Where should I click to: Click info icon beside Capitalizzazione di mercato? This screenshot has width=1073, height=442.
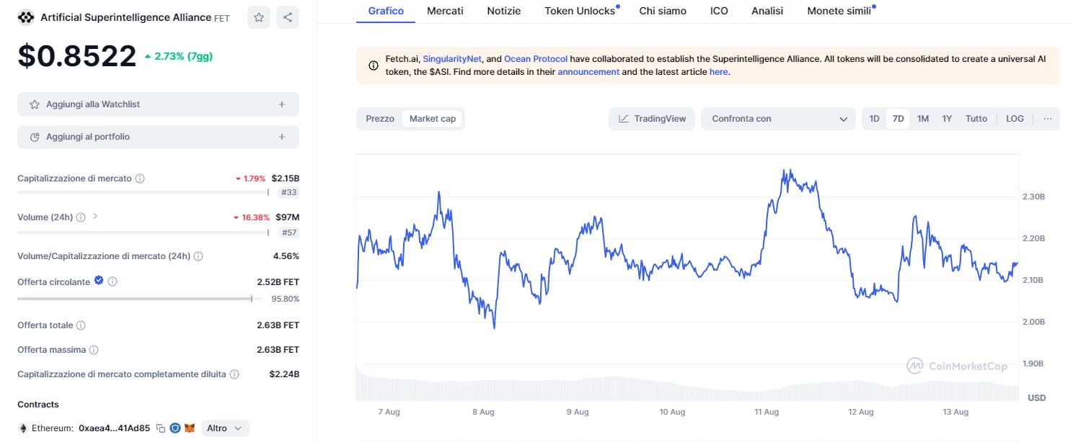point(140,179)
